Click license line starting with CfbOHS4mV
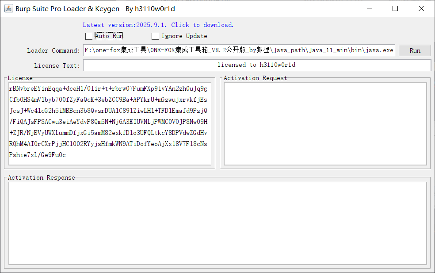Image resolution: width=435 pixels, height=273 pixels. [x=108, y=100]
